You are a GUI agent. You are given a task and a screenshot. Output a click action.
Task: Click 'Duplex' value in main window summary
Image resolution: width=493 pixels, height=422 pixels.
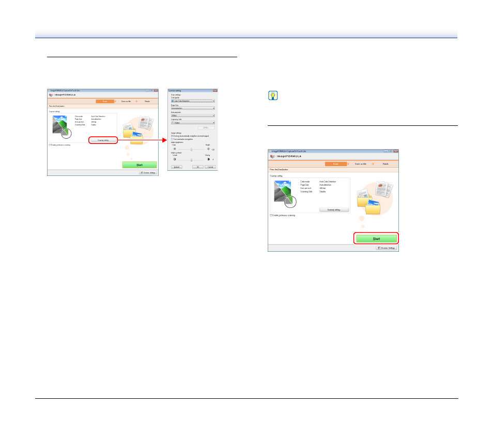[94, 125]
